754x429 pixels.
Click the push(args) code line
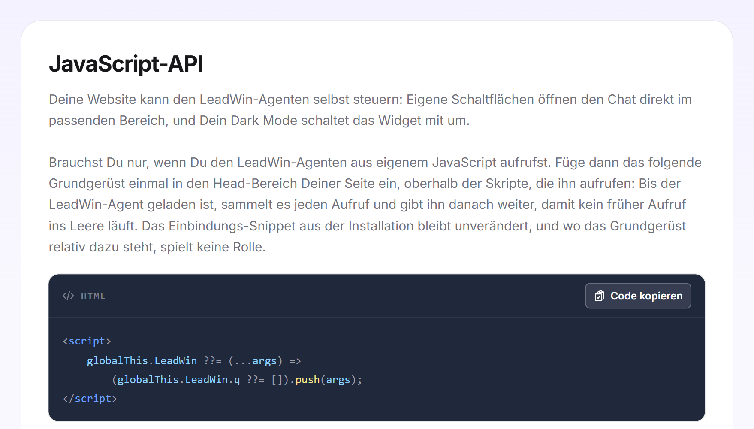tap(237, 380)
